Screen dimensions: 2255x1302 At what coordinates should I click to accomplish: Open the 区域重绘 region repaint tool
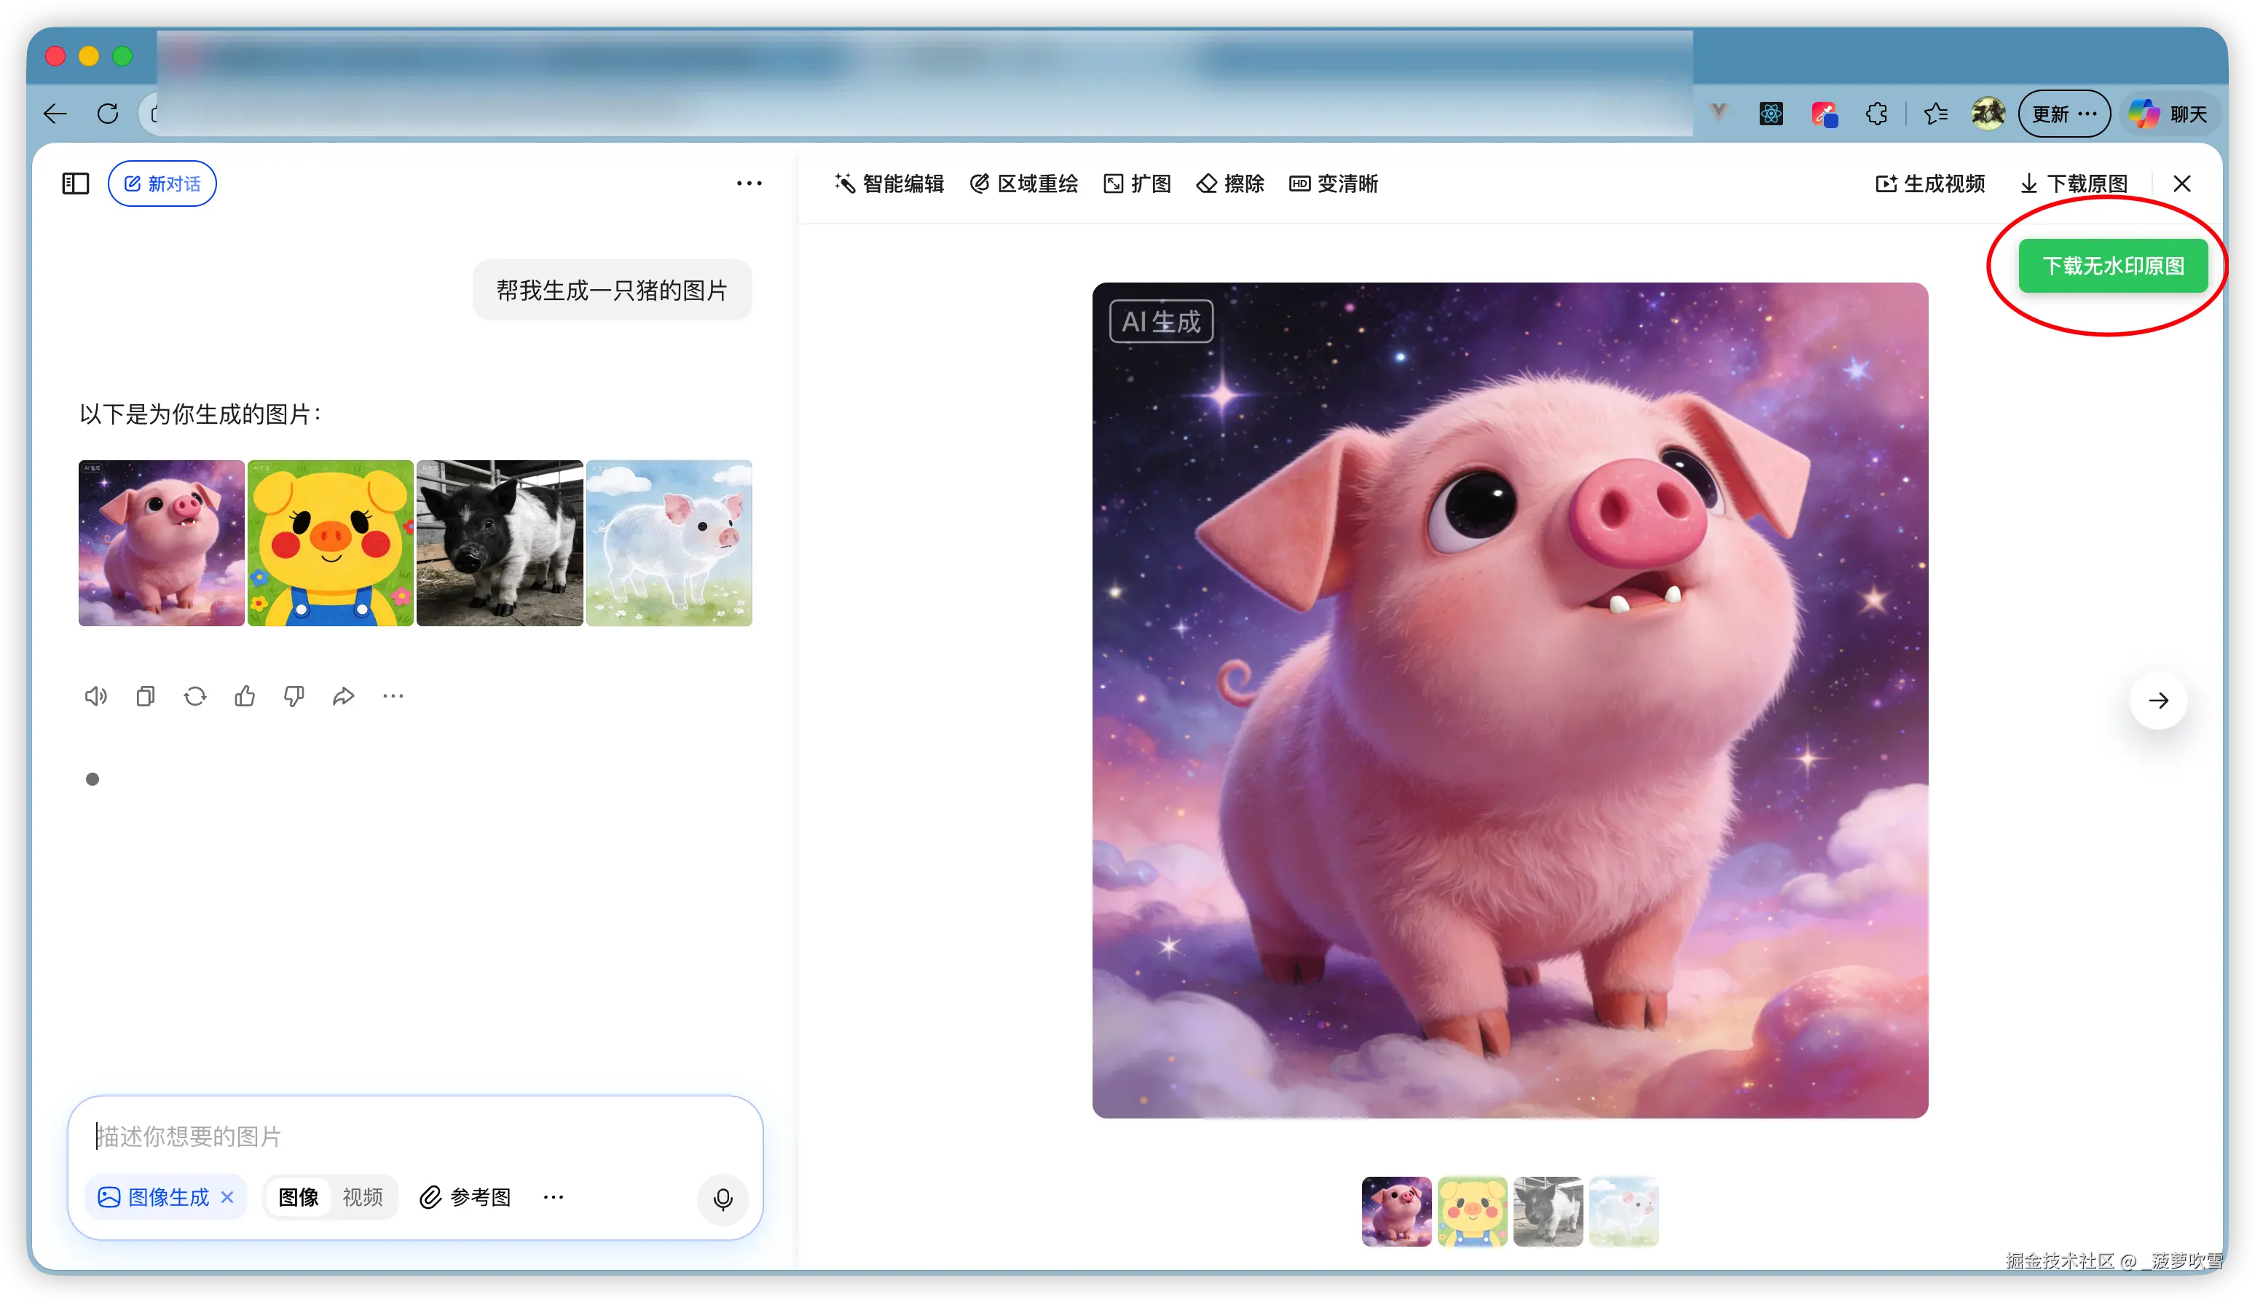[1023, 184]
